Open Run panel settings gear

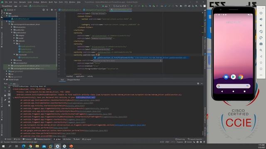(198, 84)
